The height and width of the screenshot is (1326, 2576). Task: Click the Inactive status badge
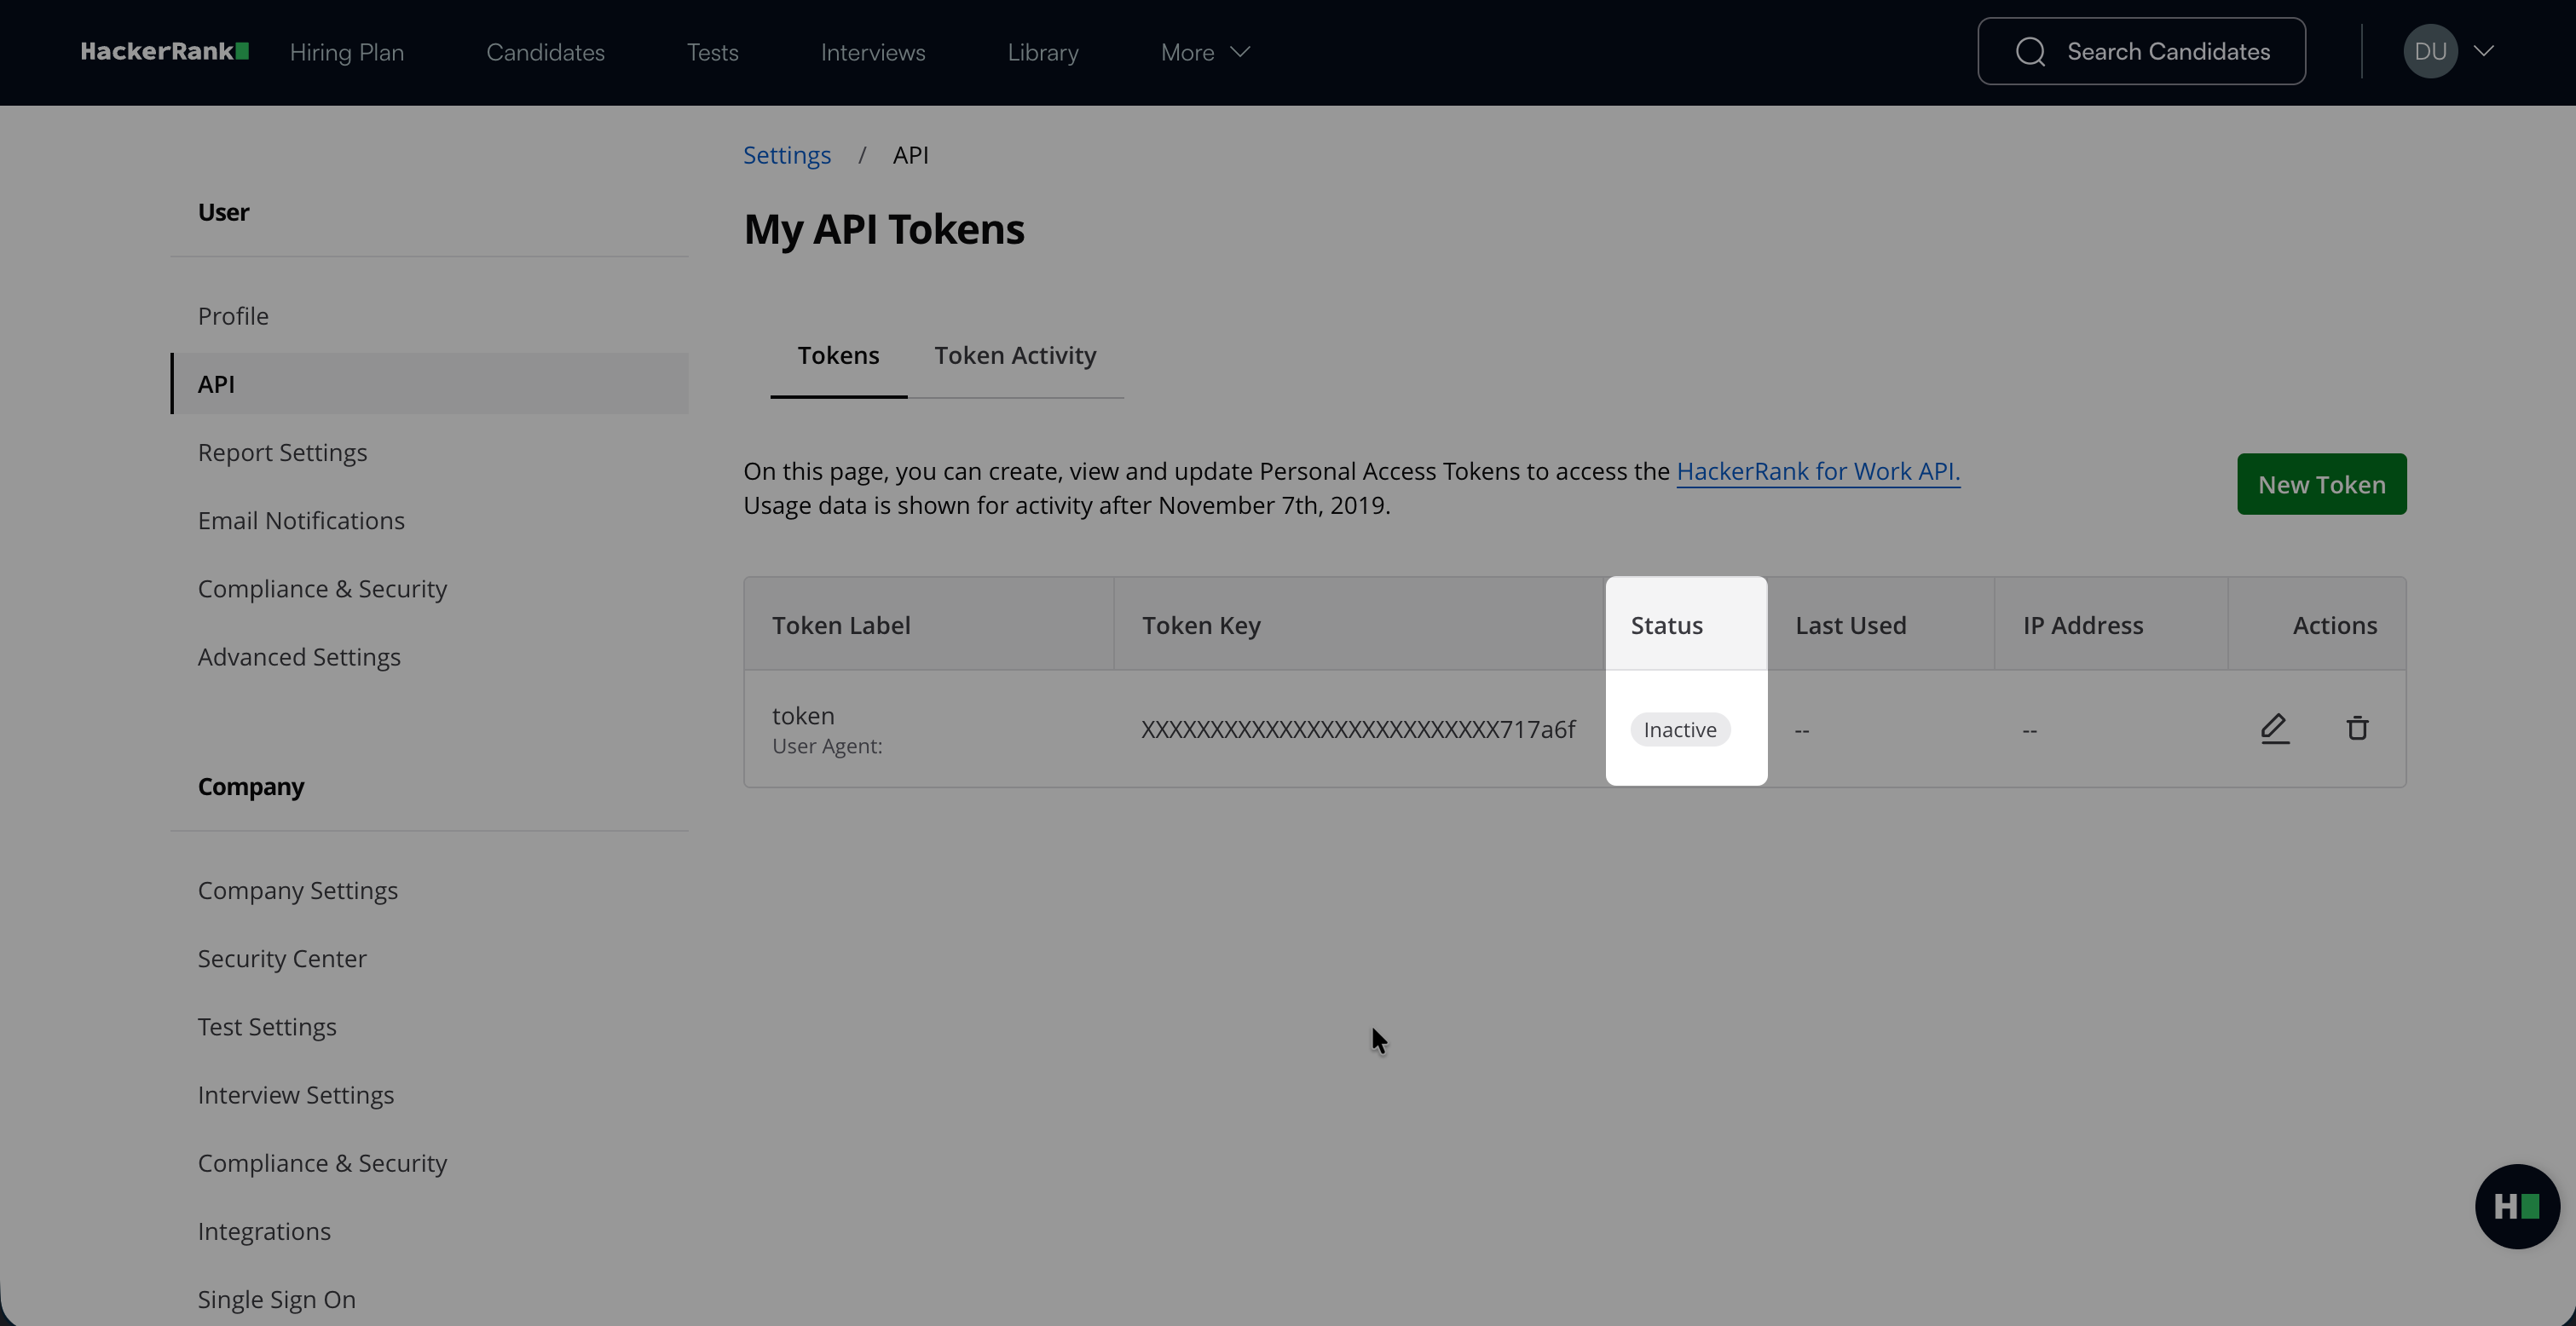point(1680,730)
